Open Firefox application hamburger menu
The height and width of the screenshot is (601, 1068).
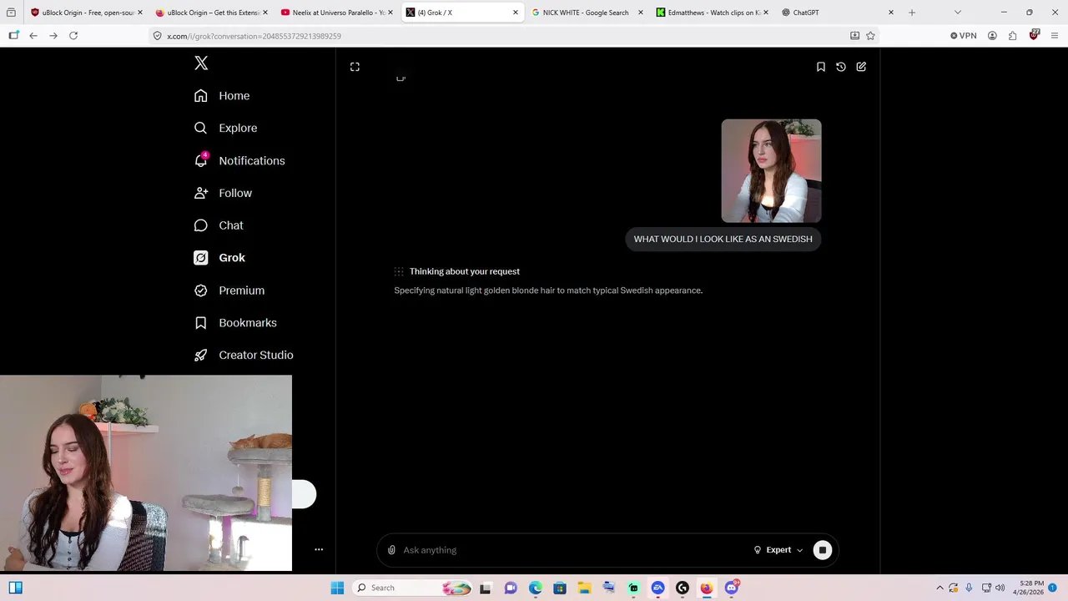(x=1055, y=36)
